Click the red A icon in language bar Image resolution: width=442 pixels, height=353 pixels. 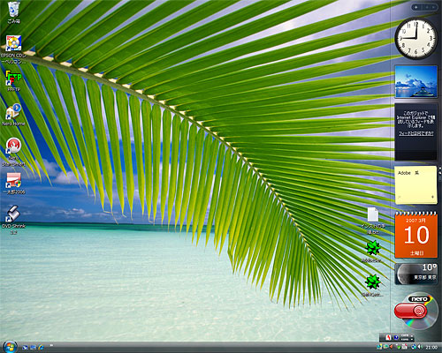(x=388, y=337)
